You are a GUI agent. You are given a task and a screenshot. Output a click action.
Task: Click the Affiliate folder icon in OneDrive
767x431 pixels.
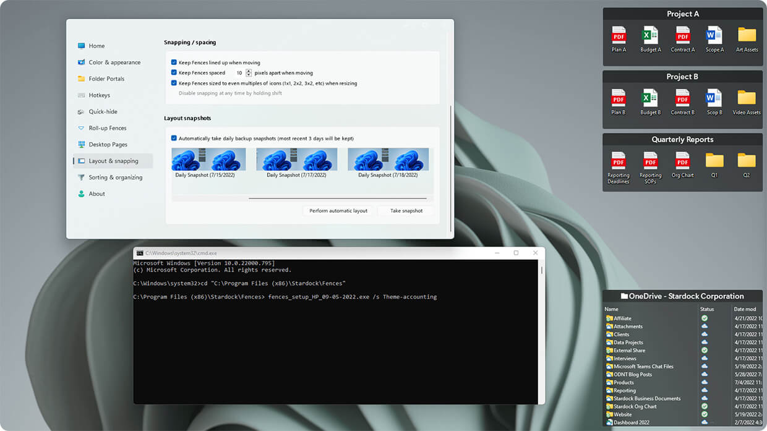click(609, 318)
